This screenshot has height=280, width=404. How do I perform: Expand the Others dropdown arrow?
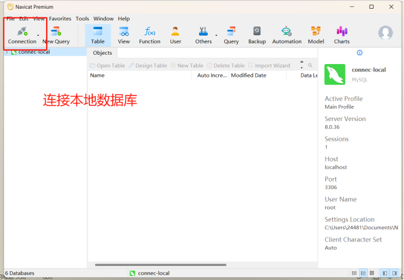216,35
